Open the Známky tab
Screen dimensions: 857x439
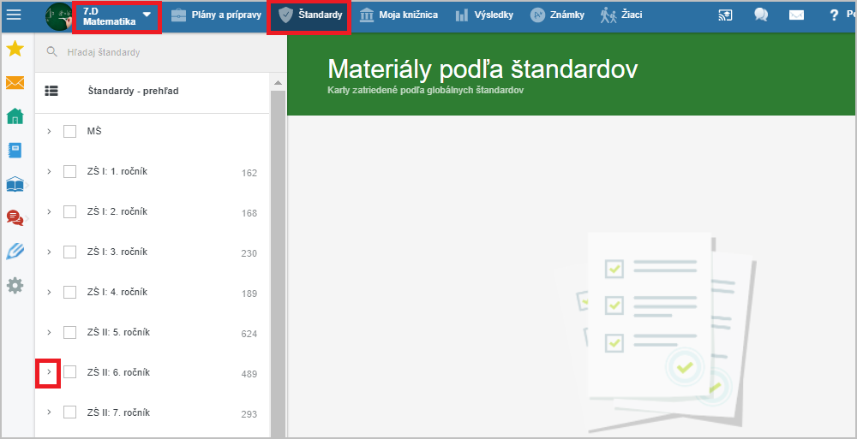tap(557, 15)
